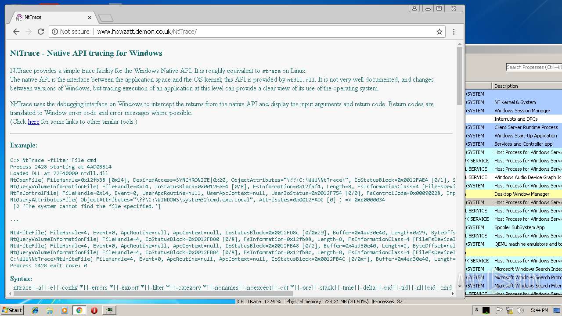Switch to Process Hacker taskbar button

click(x=109, y=310)
